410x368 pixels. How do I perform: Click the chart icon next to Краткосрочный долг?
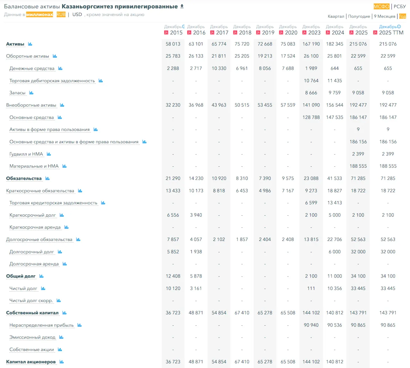(x=62, y=215)
